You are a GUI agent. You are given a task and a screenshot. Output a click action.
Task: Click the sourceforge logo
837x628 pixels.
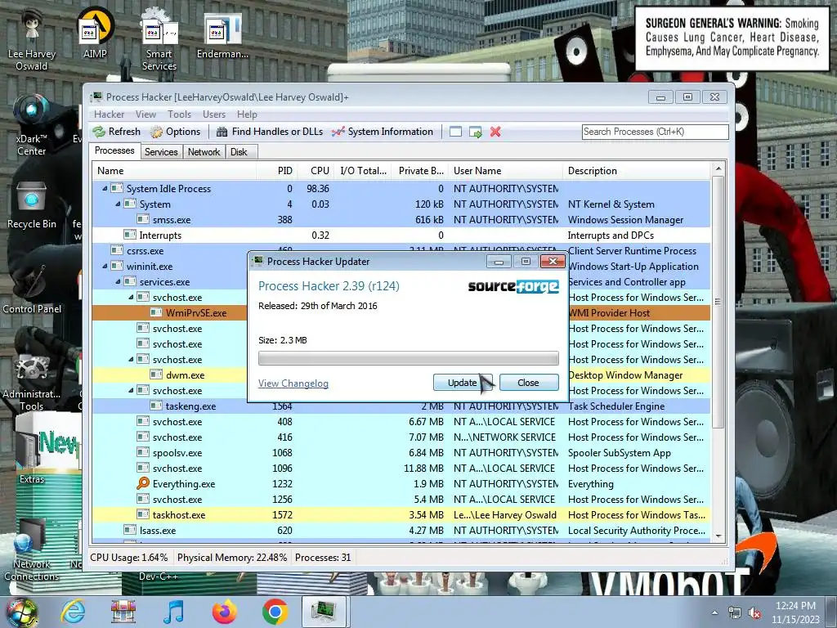513,286
